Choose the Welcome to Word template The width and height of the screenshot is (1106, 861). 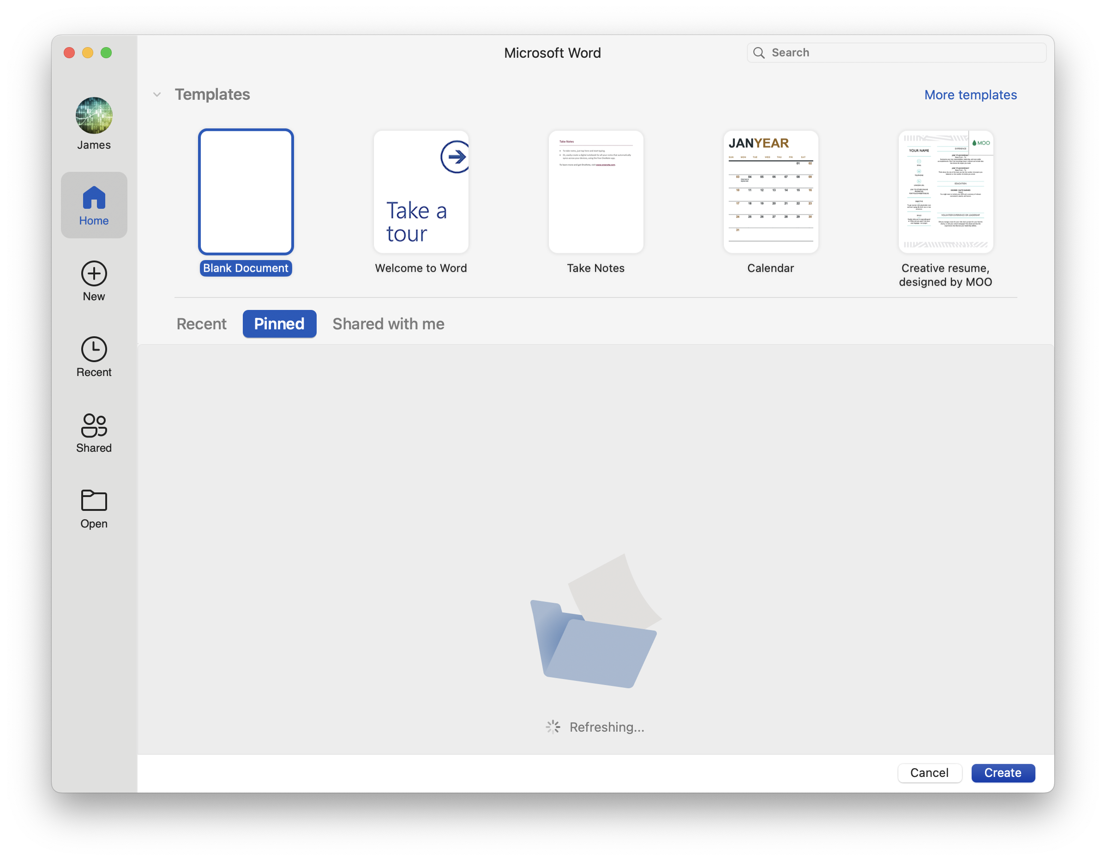click(421, 192)
